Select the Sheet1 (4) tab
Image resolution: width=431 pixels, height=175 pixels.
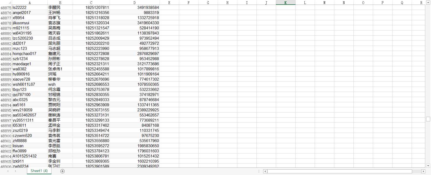coord(39,171)
